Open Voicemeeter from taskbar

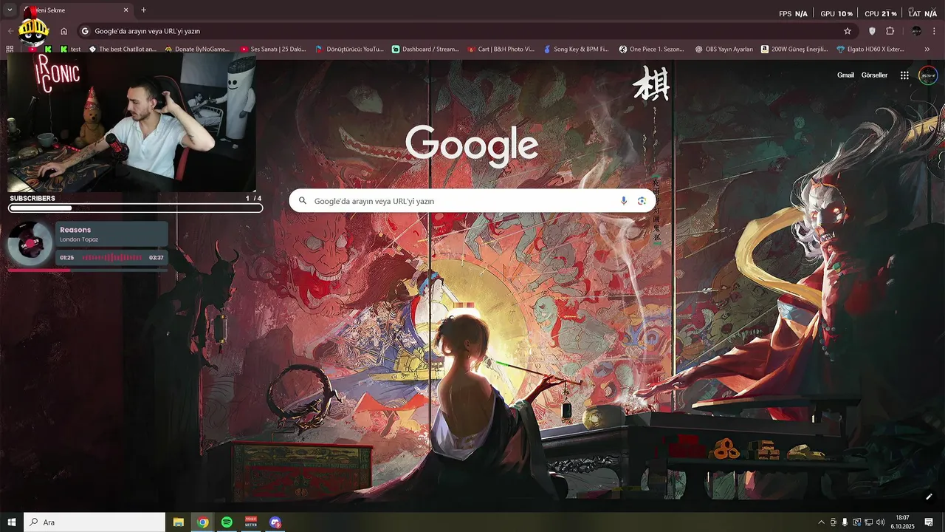click(x=251, y=522)
